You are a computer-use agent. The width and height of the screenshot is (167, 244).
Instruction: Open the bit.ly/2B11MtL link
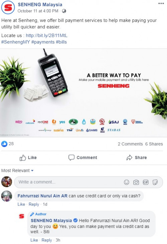point(47,35)
